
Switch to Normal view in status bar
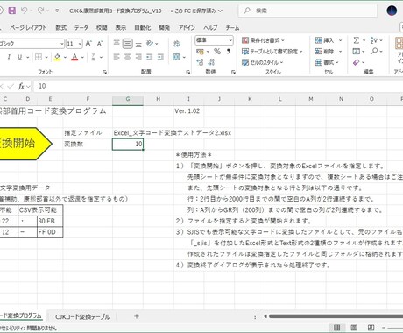[x=336, y=328]
